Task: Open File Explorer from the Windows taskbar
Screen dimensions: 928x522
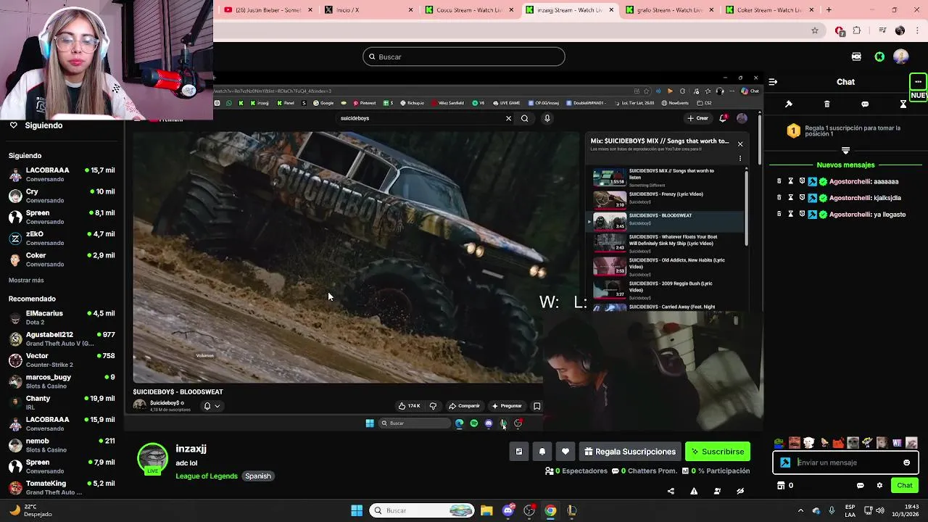Action: [486, 510]
